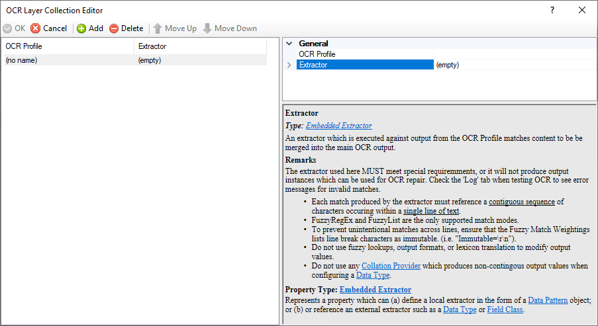Viewport: 598px width, 326px height.
Task: Click the bold Extractor help heading
Action: click(x=301, y=113)
